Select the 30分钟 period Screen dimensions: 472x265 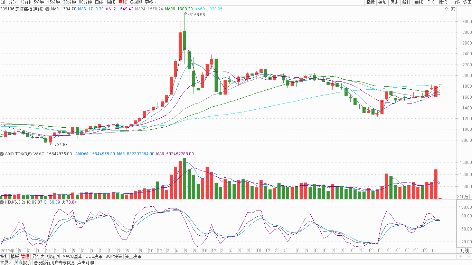coord(69,2)
